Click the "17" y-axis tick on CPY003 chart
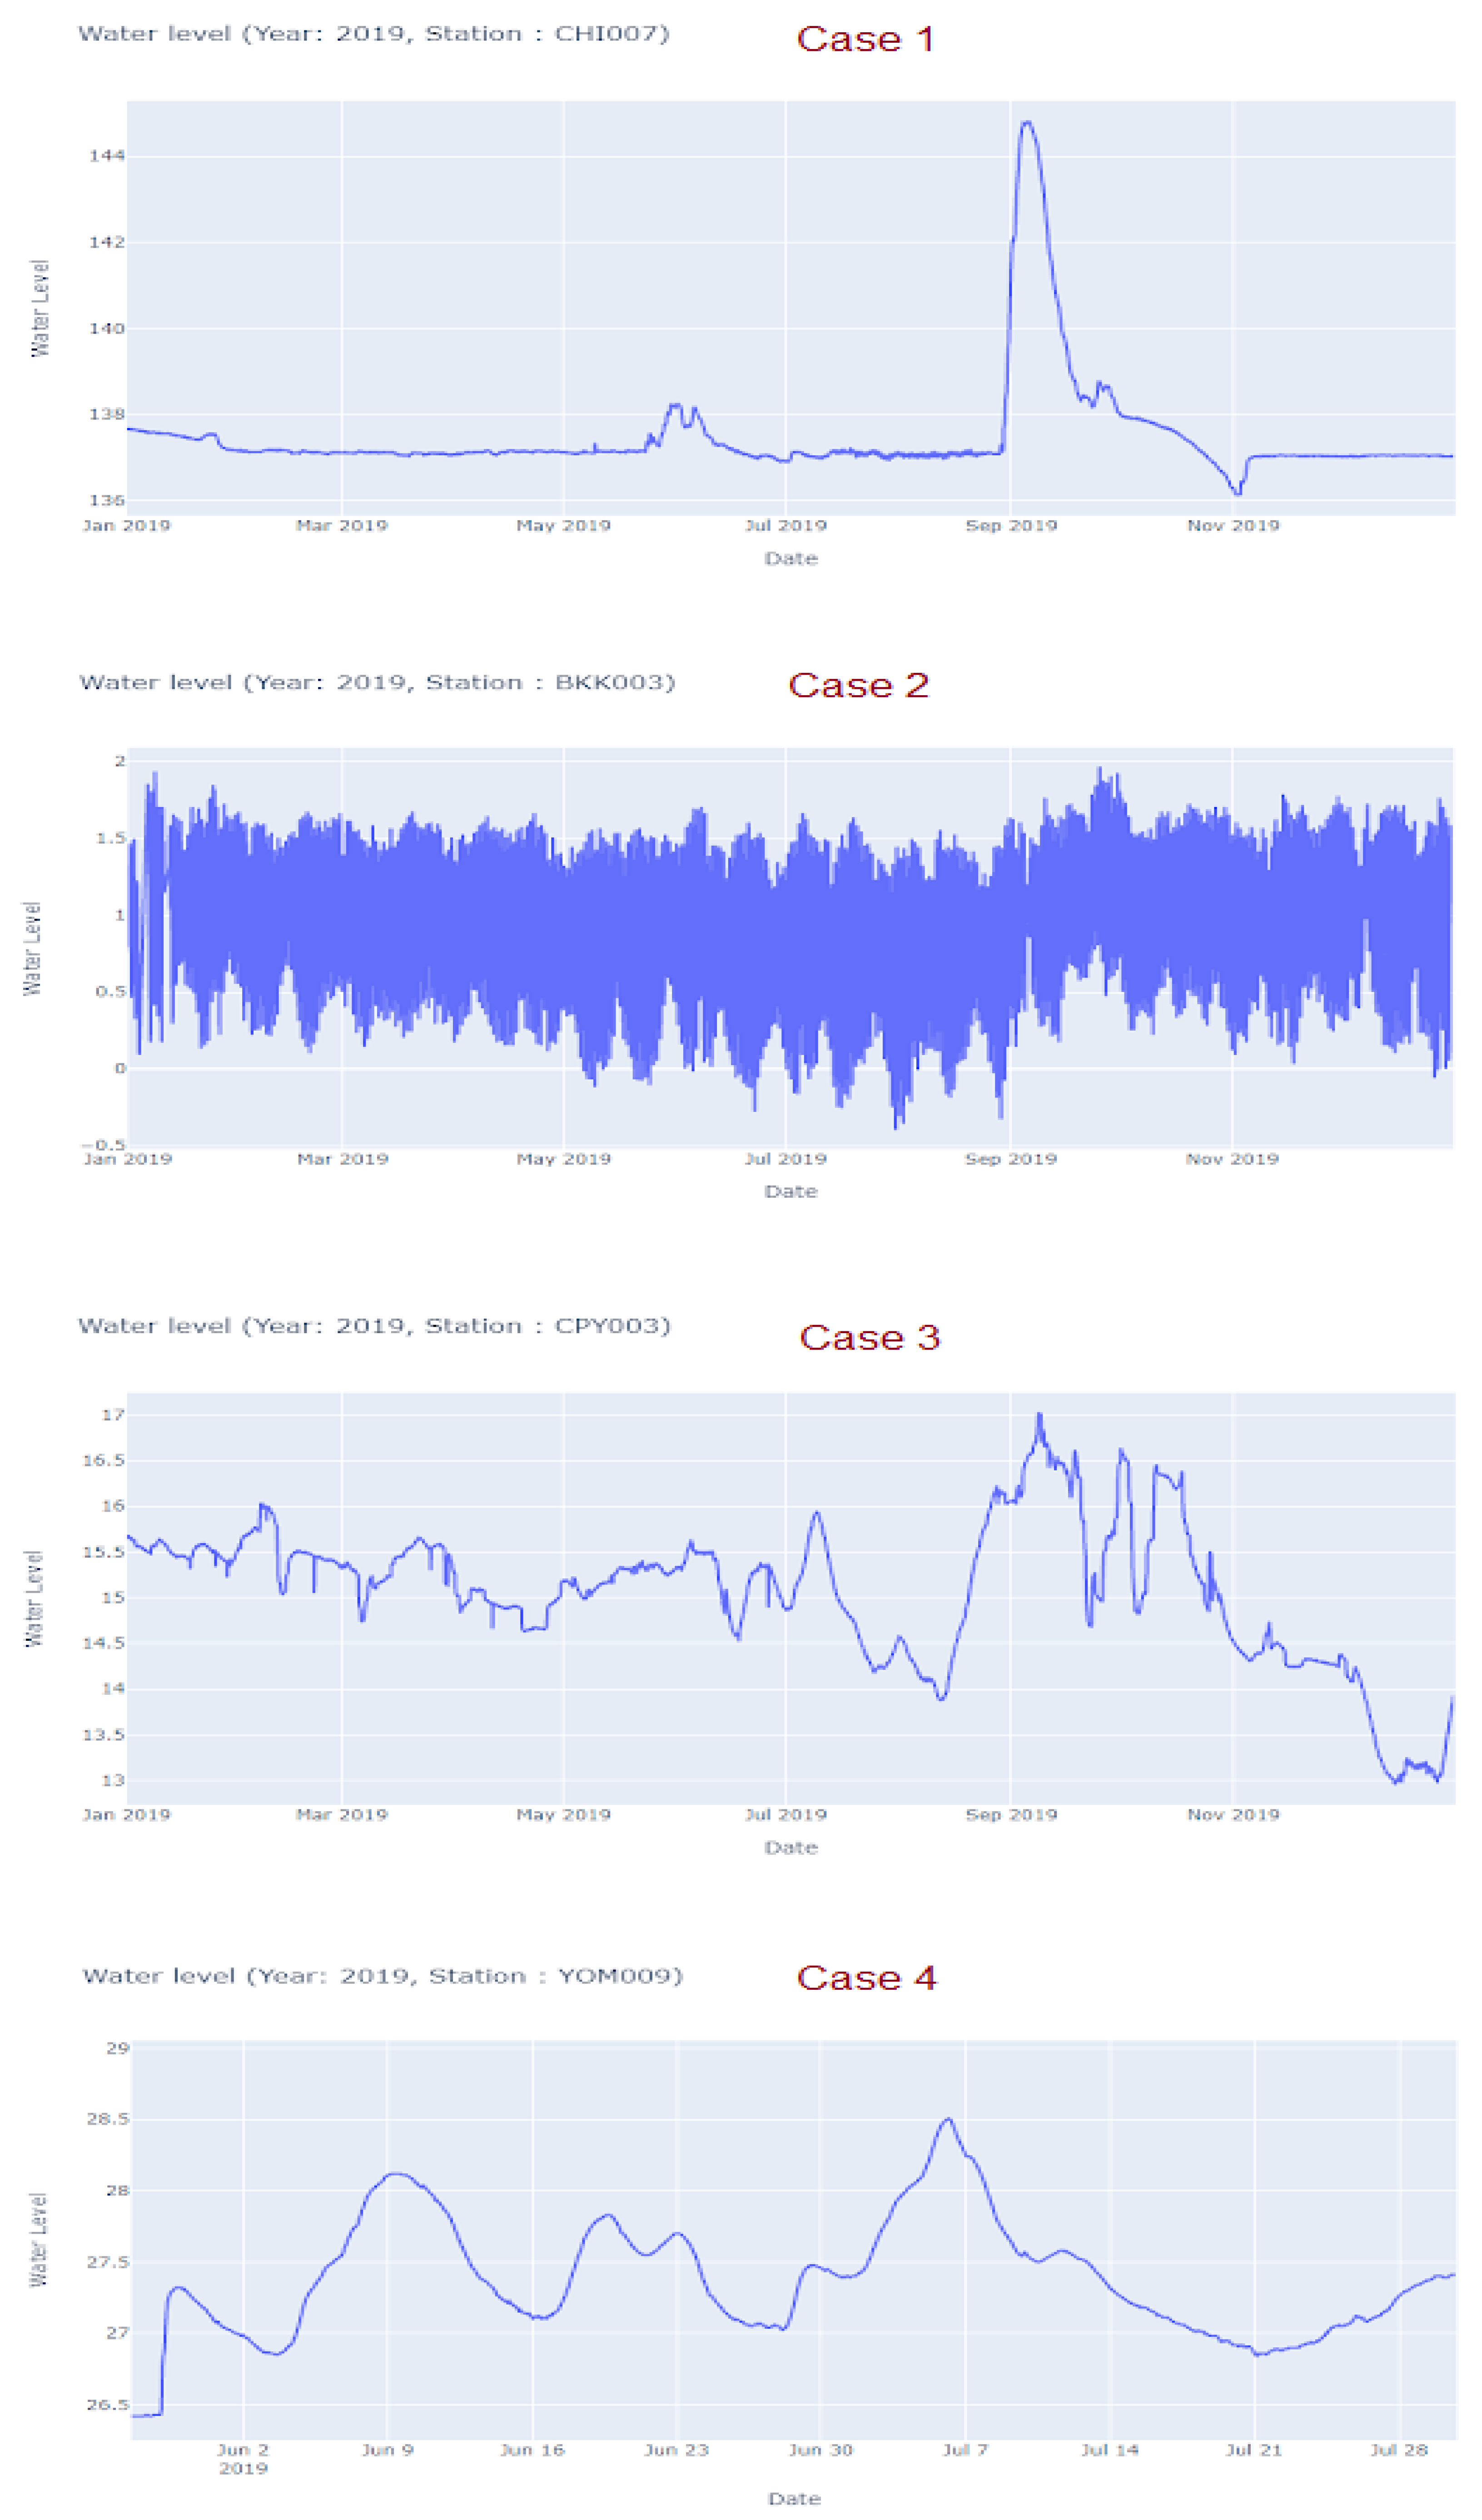Viewport: 1482px width, 2520px height. pyautogui.click(x=112, y=1415)
